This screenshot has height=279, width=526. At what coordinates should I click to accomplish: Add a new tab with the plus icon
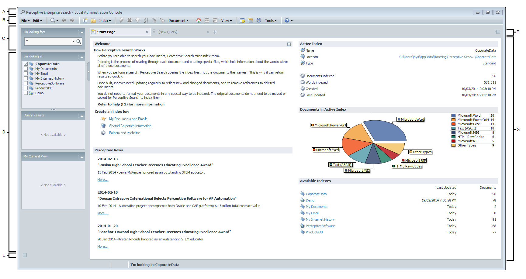click(215, 32)
